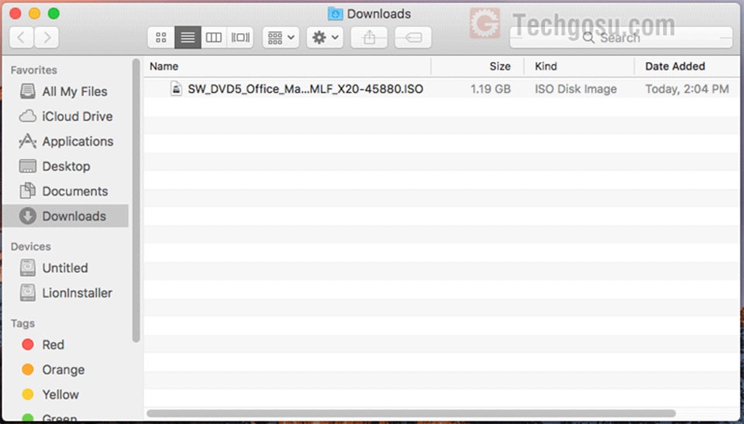Click the Devices section header
This screenshot has width=744, height=424.
pos(31,246)
